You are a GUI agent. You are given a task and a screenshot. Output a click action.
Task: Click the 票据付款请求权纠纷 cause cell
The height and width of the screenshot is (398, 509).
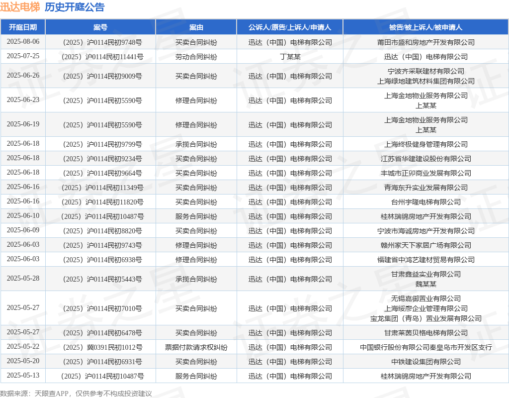click(x=196, y=347)
